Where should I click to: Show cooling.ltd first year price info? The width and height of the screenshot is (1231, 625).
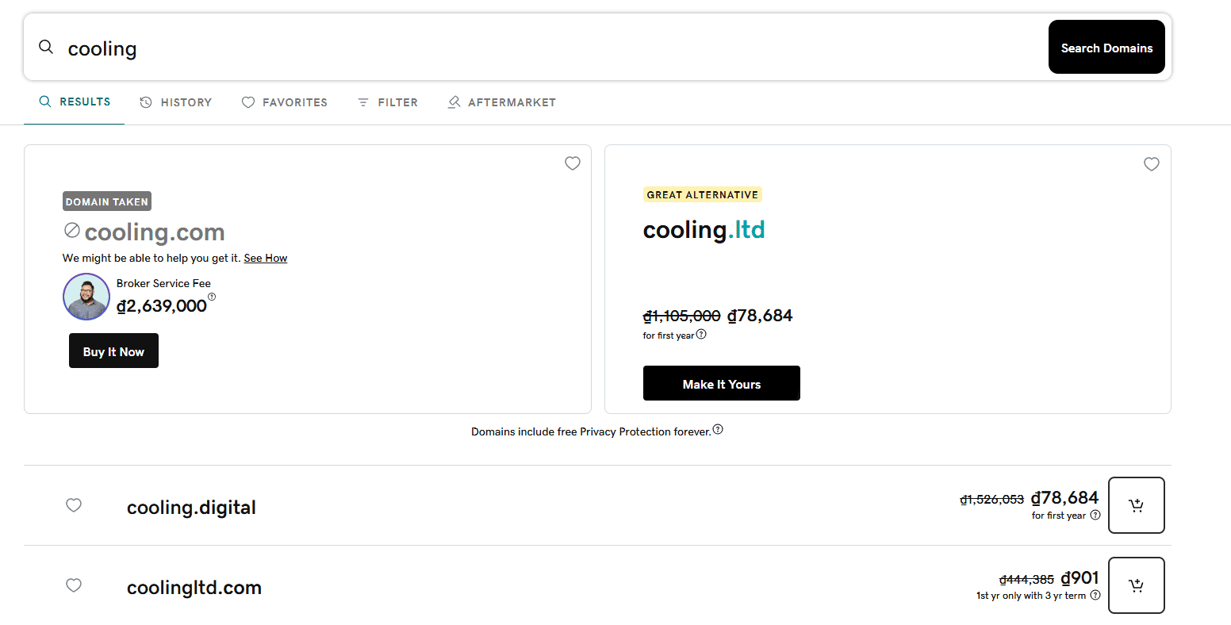tap(701, 335)
